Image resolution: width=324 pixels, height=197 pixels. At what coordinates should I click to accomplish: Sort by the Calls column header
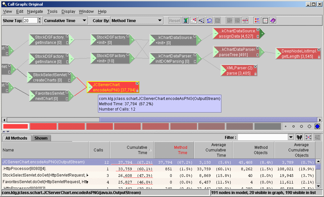click(98, 150)
